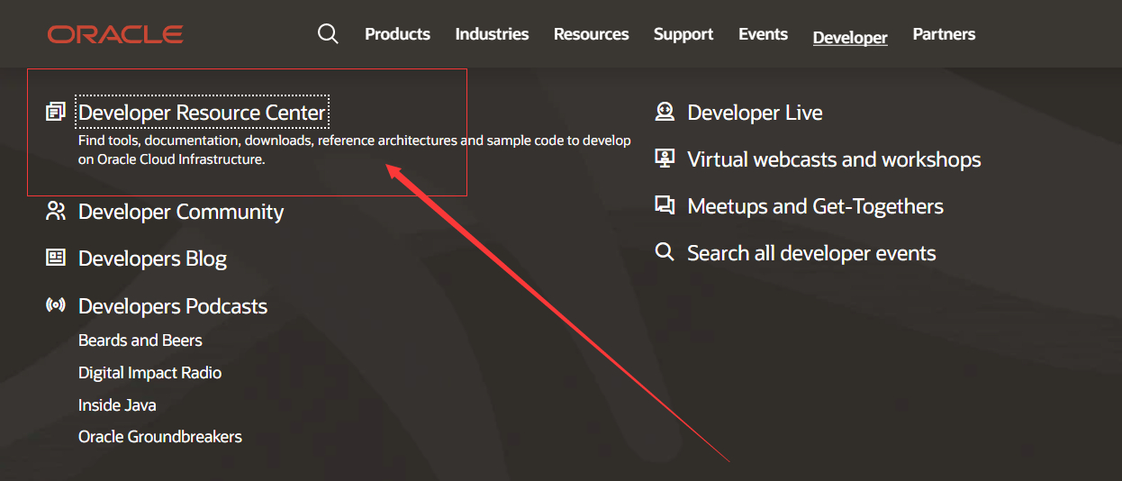Open the Developer Resource Center link
The image size is (1122, 481).
tap(203, 113)
